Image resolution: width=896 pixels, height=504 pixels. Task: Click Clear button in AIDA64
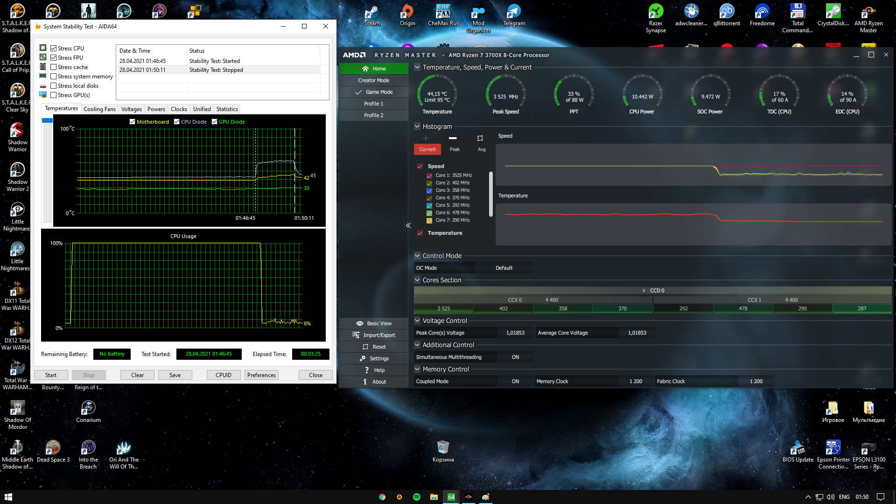click(138, 375)
